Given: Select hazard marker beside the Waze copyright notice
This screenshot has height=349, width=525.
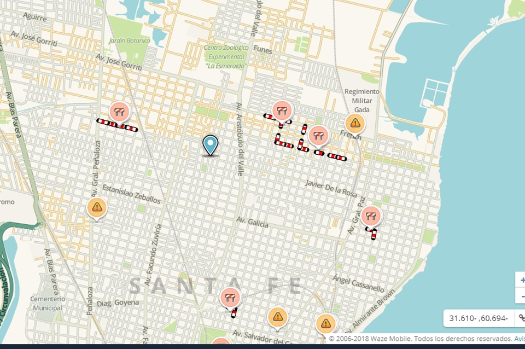Looking at the screenshot, I should point(326,323).
